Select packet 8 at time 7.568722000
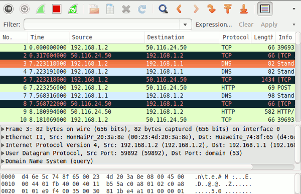 coord(147,104)
